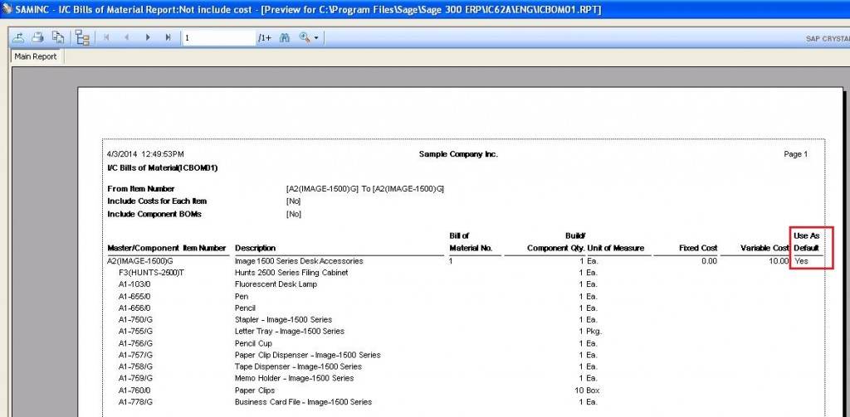Click component item F3(HUNTS-2600)T
This screenshot has height=417, width=850.
point(151,273)
